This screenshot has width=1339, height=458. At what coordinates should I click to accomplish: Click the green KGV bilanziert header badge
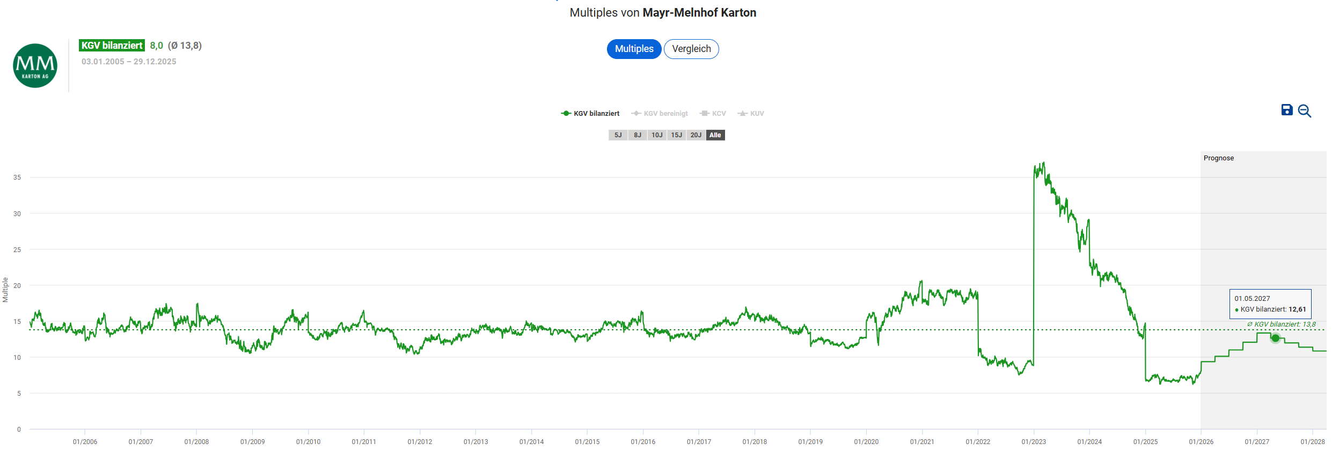[112, 46]
